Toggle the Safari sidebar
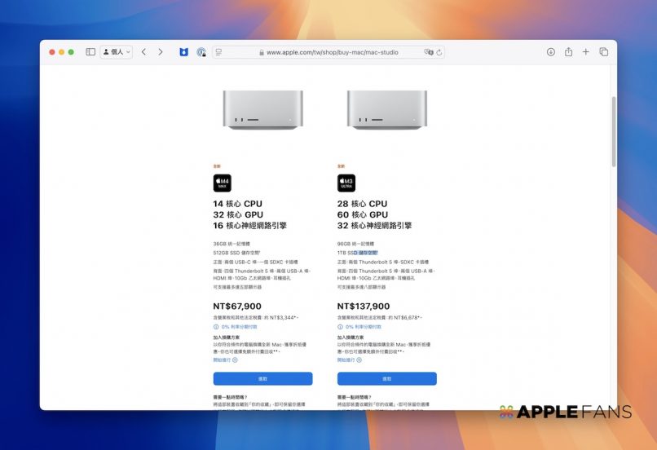 [x=90, y=52]
